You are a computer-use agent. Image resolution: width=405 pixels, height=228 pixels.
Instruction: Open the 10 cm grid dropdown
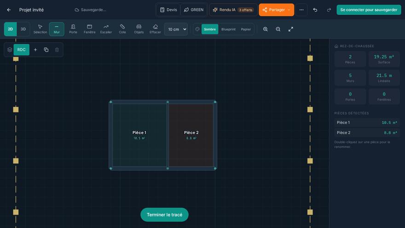176,29
